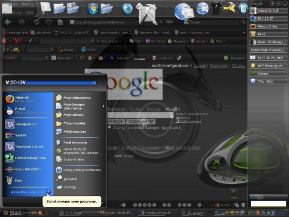This screenshot has height=217, width=289.
Task: Expand Wszystkie programy list
Action: click(x=30, y=192)
